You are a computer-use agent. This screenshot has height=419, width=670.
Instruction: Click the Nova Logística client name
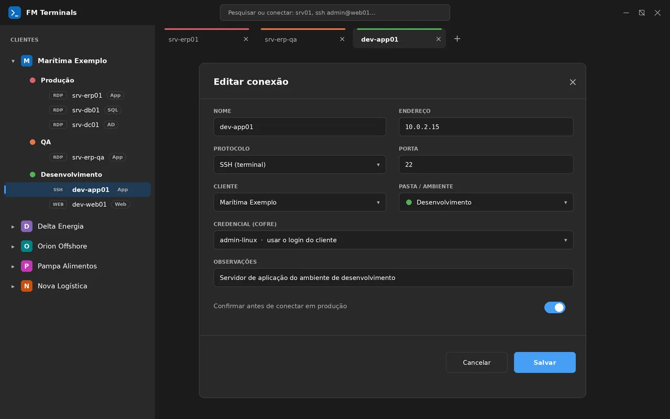pyautogui.click(x=62, y=286)
